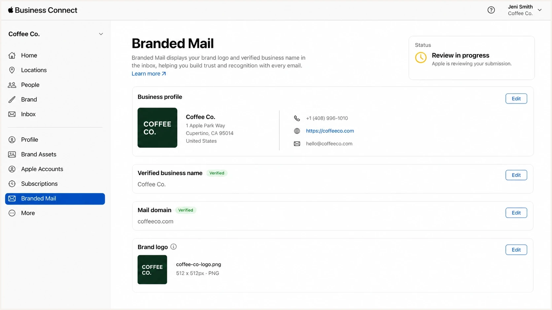Click the Brand logo thumbnail preview
Screen dimensions: 552x310
(152, 269)
